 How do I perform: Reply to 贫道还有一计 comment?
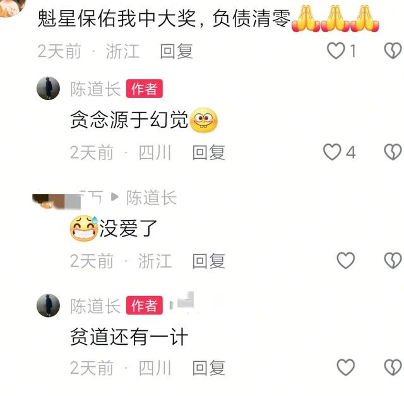209,368
